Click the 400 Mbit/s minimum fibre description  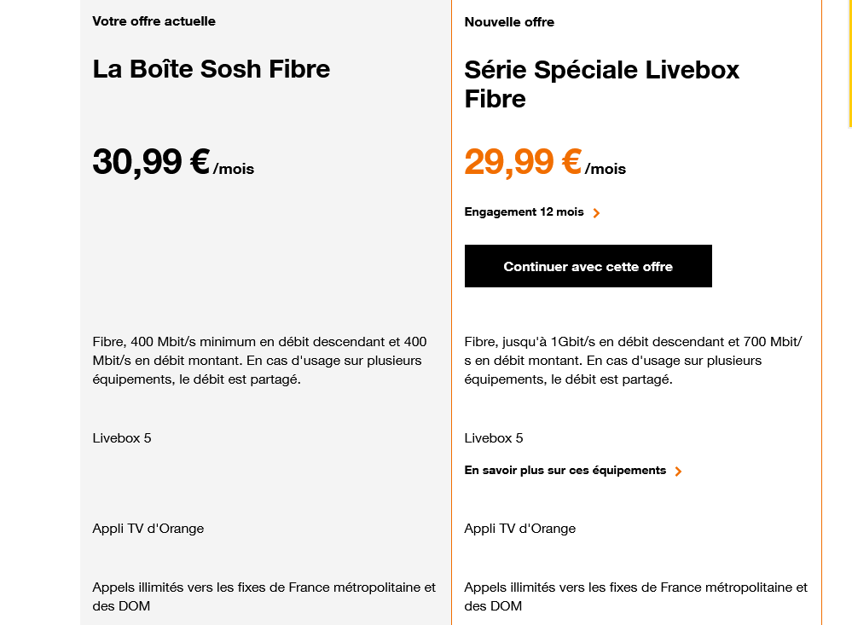point(259,360)
